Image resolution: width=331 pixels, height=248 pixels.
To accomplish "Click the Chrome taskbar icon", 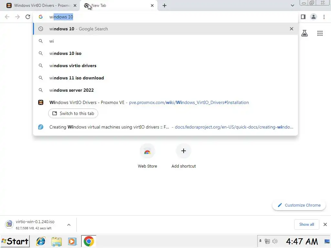I will 89,241.
